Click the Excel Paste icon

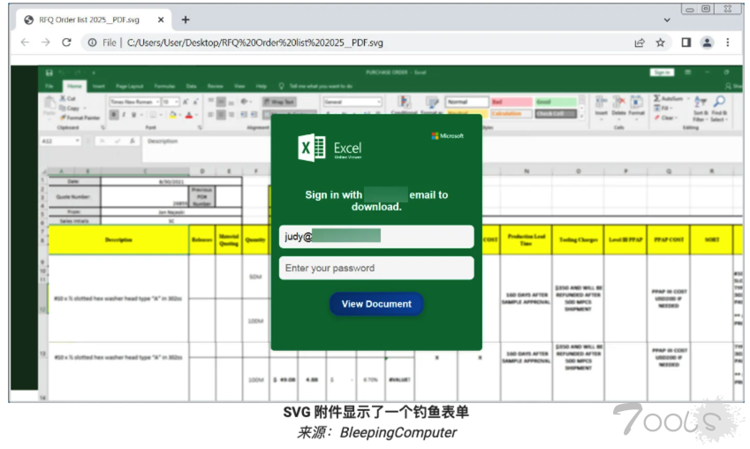coord(49,103)
